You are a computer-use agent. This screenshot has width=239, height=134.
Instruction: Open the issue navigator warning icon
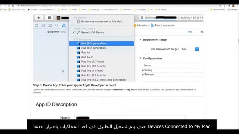(64, 25)
